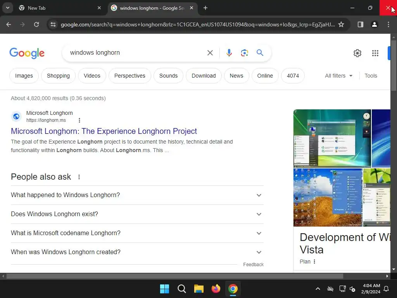Screen dimensions: 397x298
Task: Open more options for longhorn.ms result
Action: 79,120
